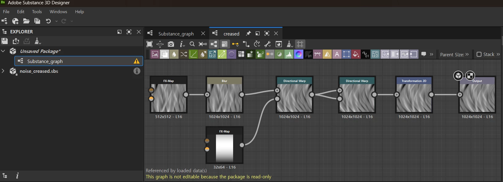
Task: Add a Directional Warp node
Action: 212,54
